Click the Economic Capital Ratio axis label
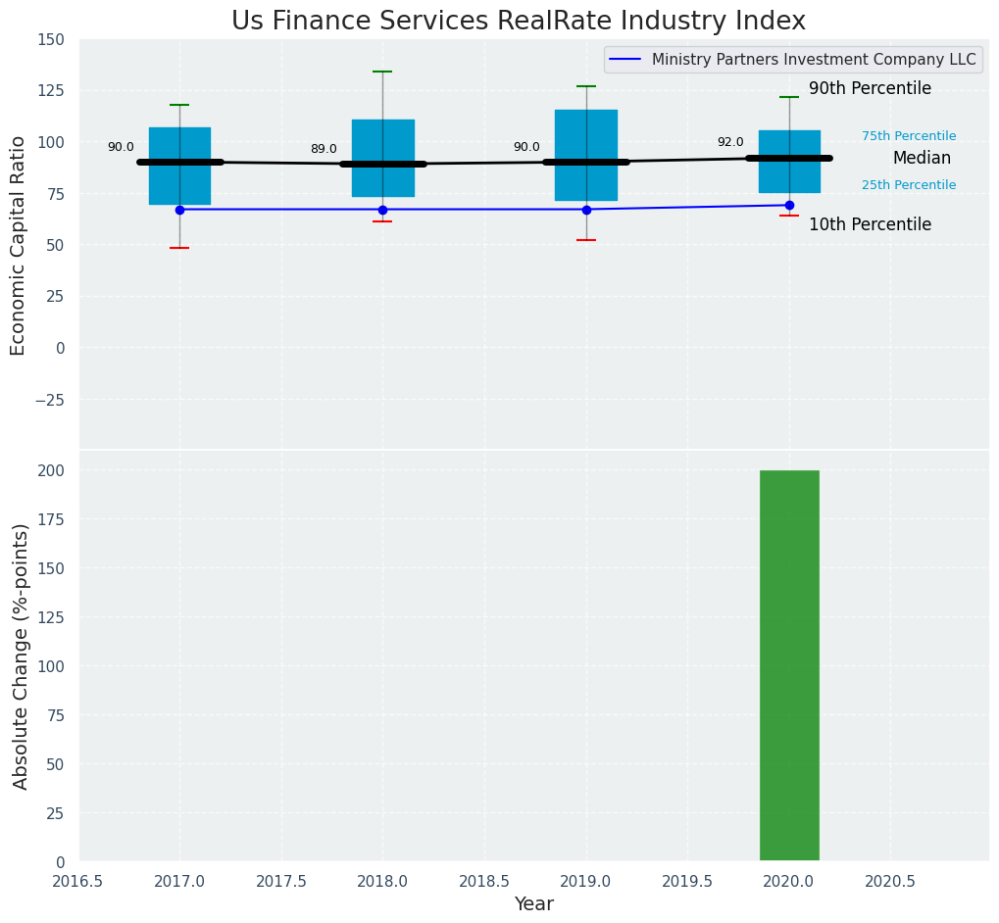 [19, 245]
